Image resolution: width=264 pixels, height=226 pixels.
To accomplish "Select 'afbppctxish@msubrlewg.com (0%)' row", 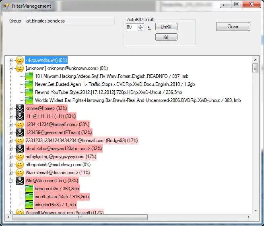I will 58,165.
